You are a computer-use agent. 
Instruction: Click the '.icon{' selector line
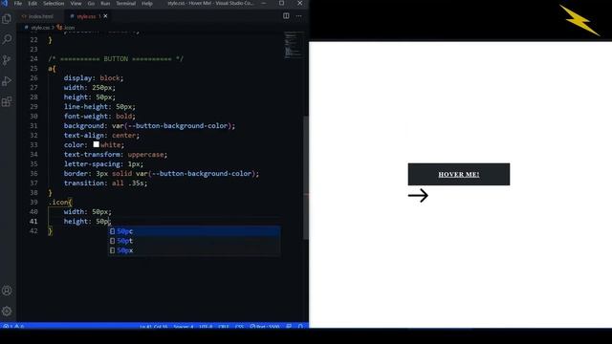[60, 203]
